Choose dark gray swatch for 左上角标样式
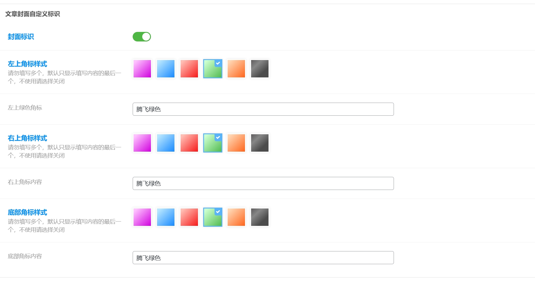This screenshot has width=535, height=283. click(x=260, y=69)
